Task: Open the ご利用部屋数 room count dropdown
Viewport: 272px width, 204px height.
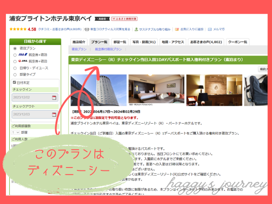Action: [16, 133]
